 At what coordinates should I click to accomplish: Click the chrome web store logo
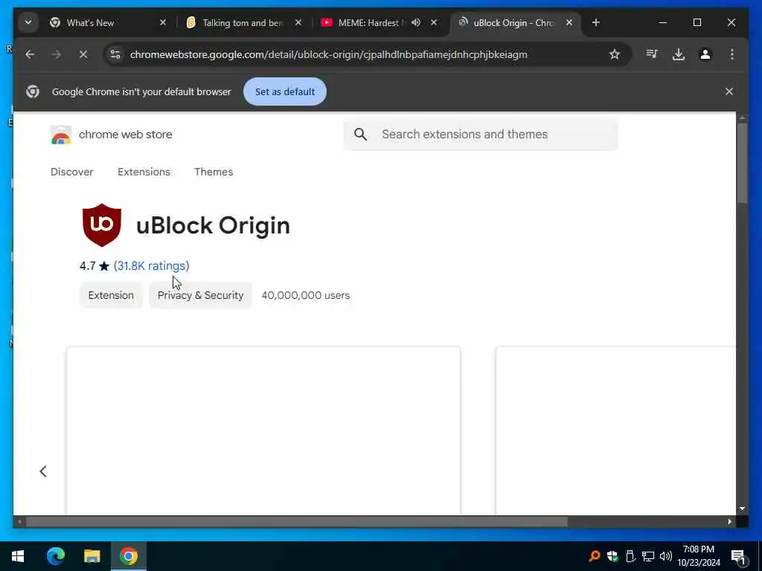[x=112, y=135]
